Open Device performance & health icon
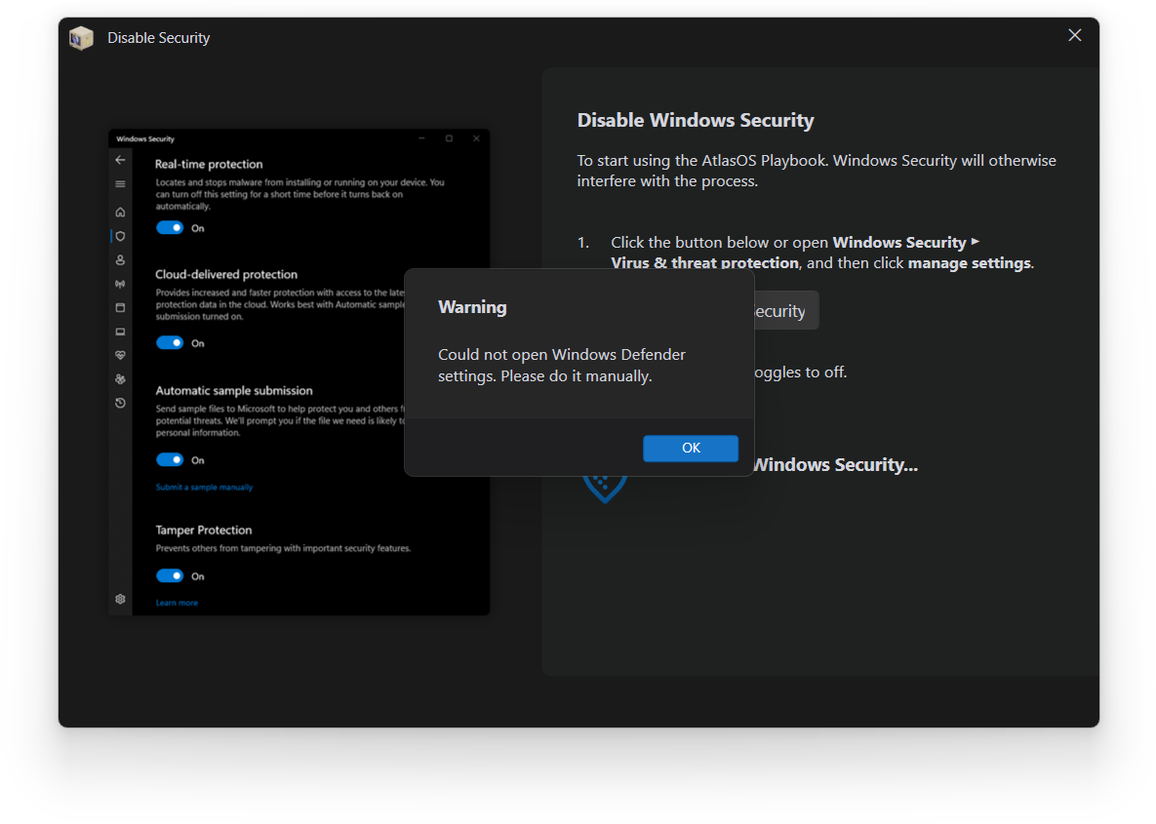The image size is (1156, 824). tap(119, 355)
